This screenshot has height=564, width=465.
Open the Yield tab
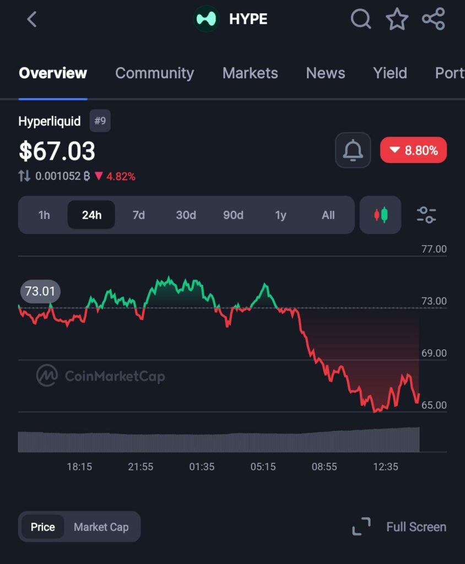point(390,73)
